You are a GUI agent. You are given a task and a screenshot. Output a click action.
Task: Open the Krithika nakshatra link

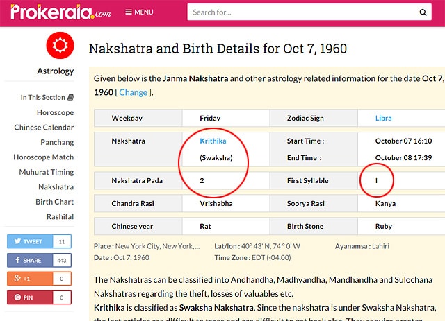click(213, 141)
